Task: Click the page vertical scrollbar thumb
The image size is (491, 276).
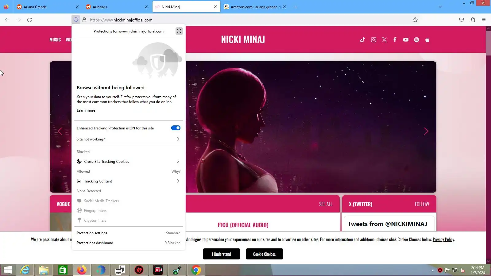Action: coord(488,43)
